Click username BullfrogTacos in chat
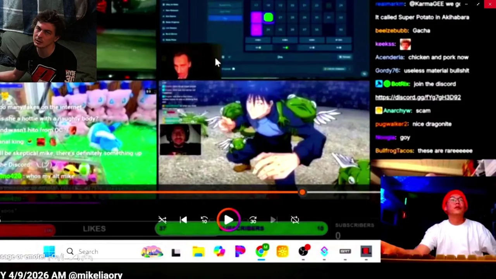The height and width of the screenshot is (279, 496). pos(394,151)
